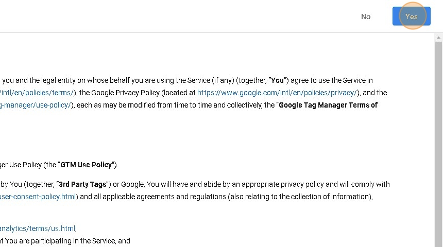The image size is (443, 247).
Task: Click the bold "3rd Party Tags" term
Action: click(82, 184)
